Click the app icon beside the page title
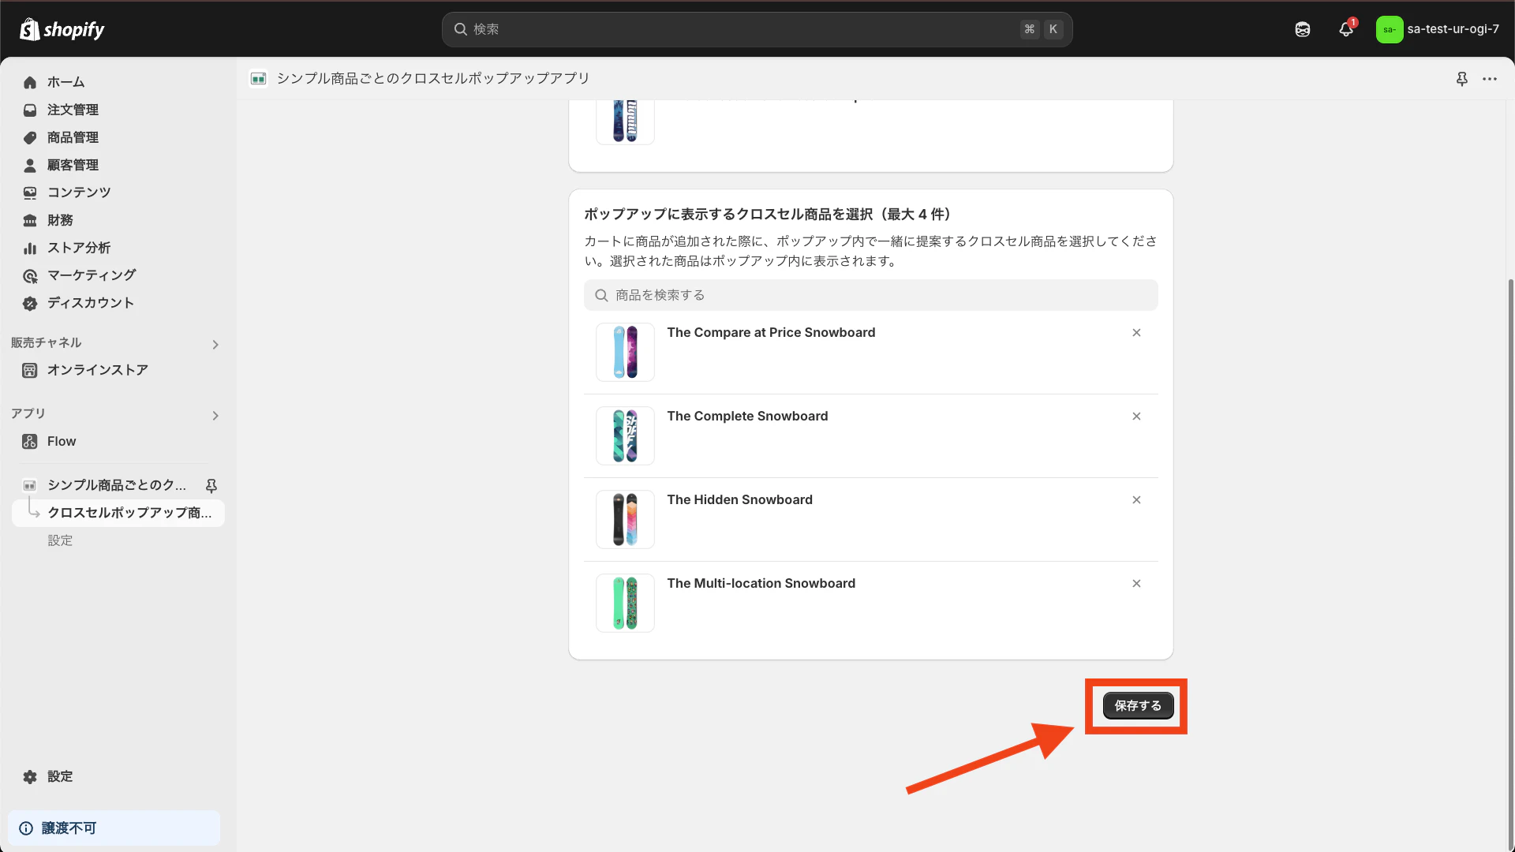 [x=258, y=79]
